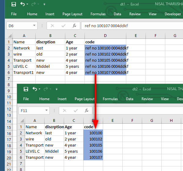Click dt1 cell 'ref no 100105 0004ddkf'

[x=106, y=60]
